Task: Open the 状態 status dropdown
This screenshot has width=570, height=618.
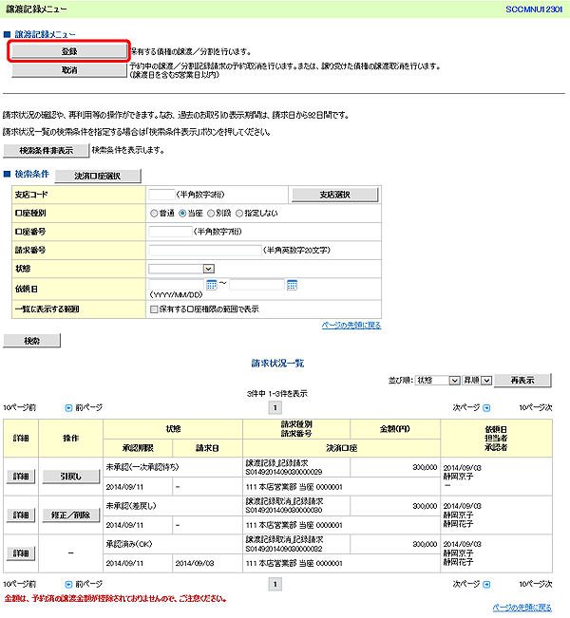Action: [181, 269]
